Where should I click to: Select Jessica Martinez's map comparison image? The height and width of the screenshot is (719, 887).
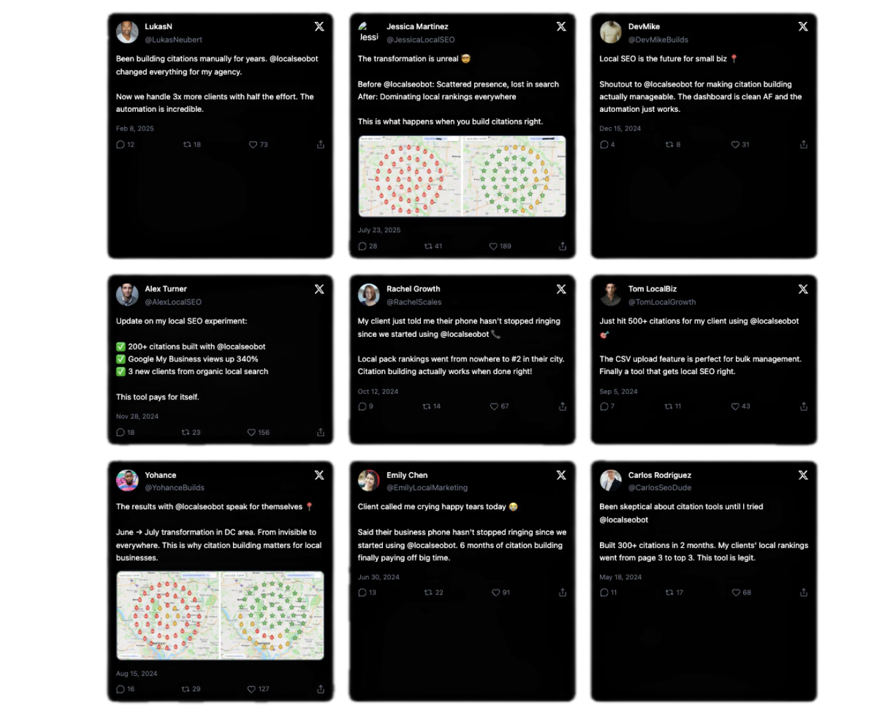[x=461, y=176]
